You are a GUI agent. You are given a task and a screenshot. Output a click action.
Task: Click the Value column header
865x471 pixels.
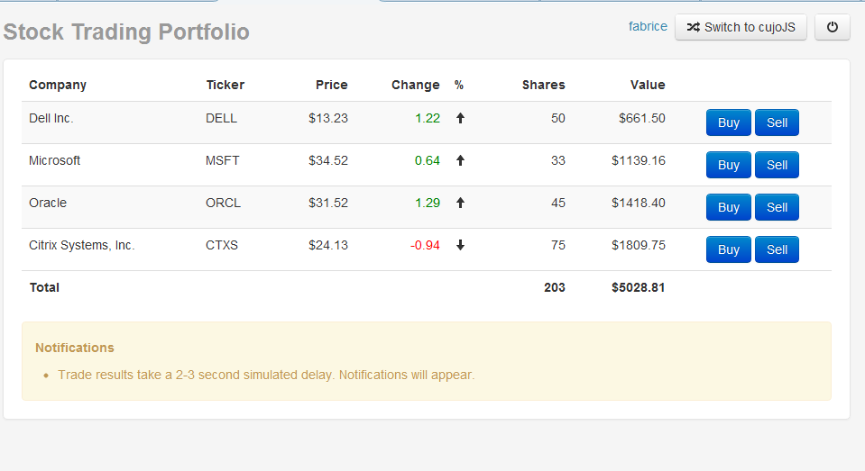tap(648, 85)
